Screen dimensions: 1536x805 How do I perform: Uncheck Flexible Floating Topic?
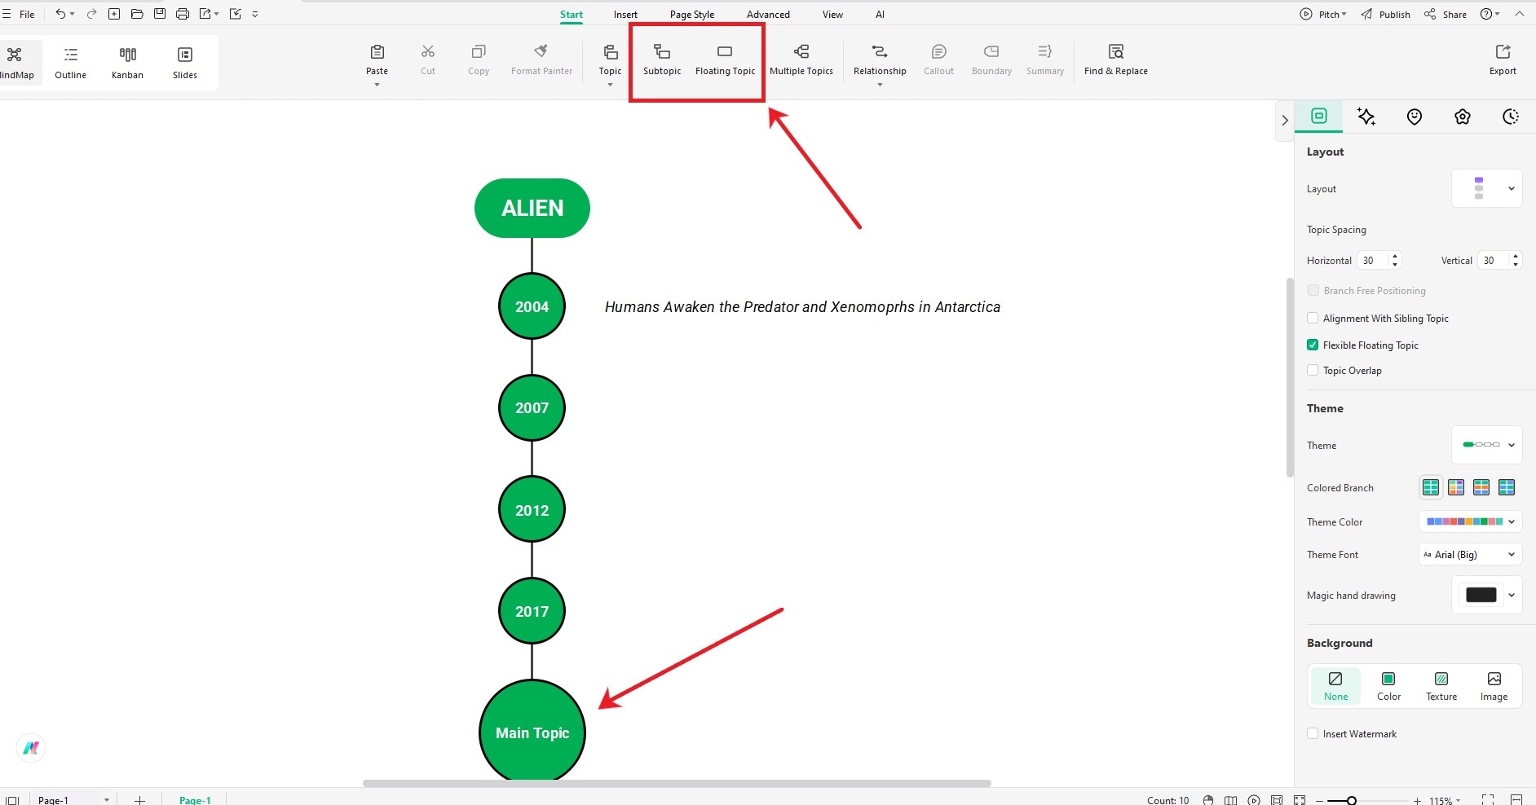tap(1313, 345)
